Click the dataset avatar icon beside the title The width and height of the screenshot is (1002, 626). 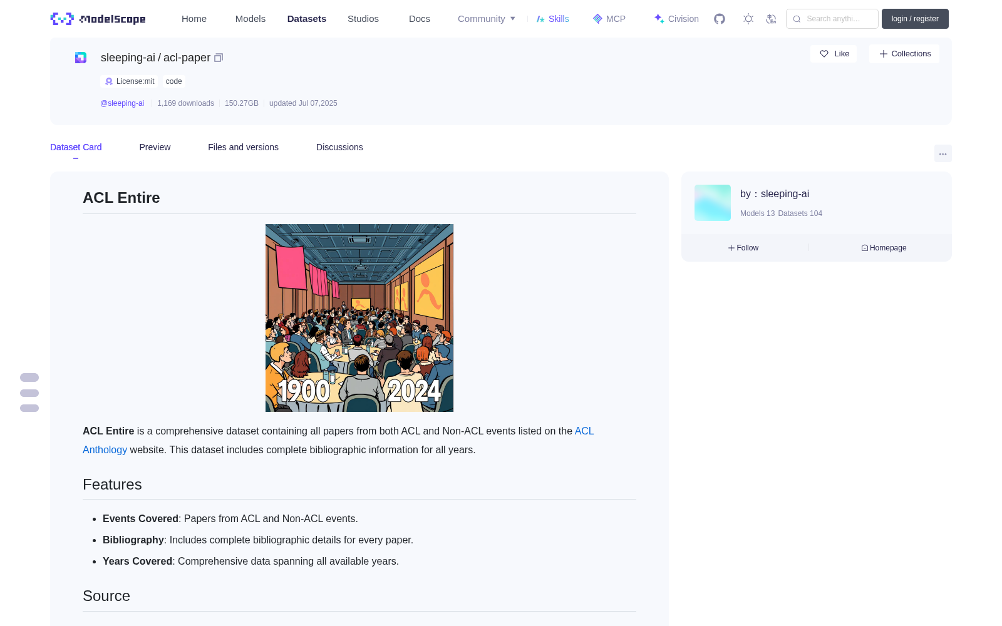[x=81, y=58]
